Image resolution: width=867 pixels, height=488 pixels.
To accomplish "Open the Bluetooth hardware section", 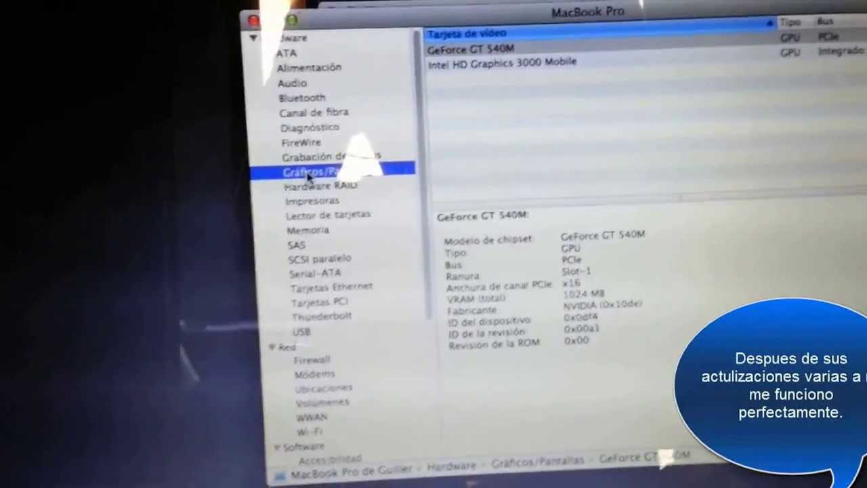I will 301,98.
